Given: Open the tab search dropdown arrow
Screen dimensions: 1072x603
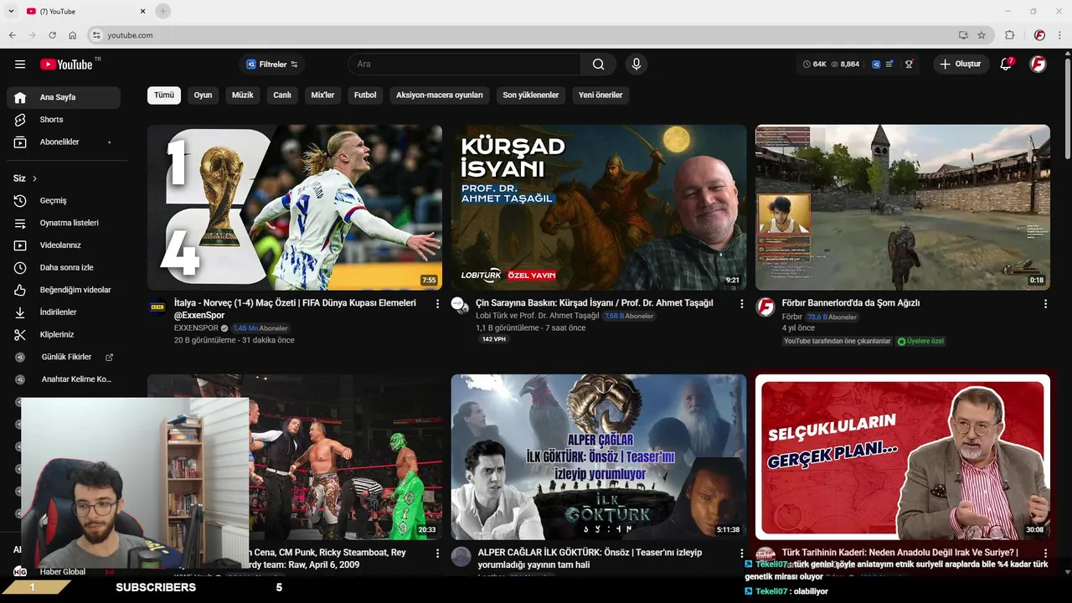Looking at the screenshot, I should pyautogui.click(x=11, y=11).
